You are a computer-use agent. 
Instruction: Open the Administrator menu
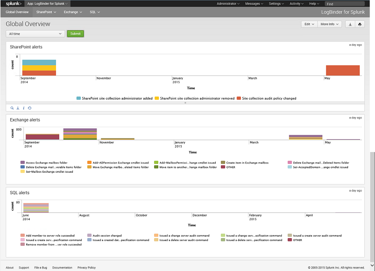[228, 4]
